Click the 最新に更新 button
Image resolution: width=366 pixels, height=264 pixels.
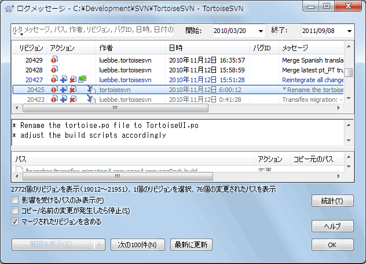click(x=191, y=245)
